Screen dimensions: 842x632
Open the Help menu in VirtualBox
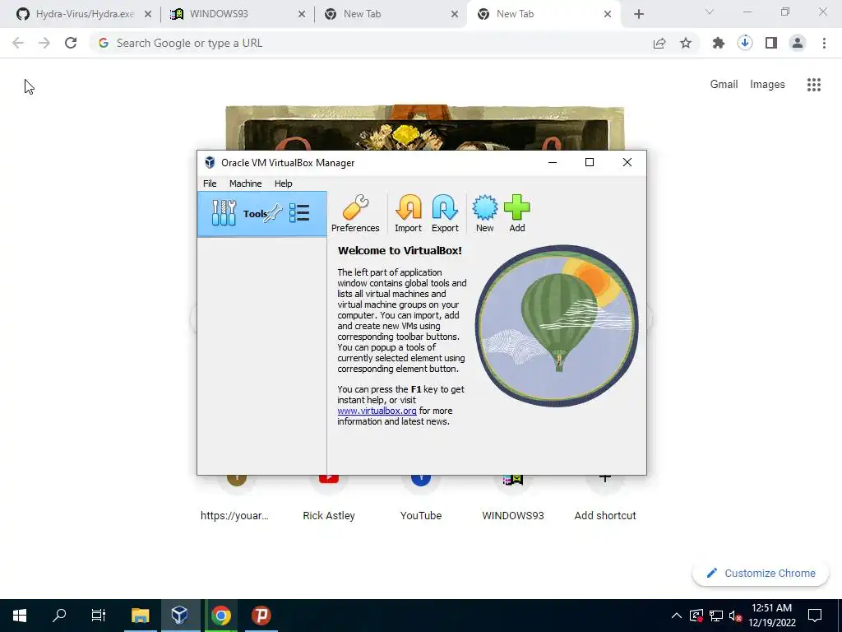[x=283, y=184]
